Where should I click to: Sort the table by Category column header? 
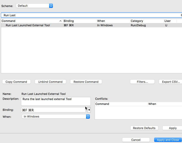tap(146, 21)
